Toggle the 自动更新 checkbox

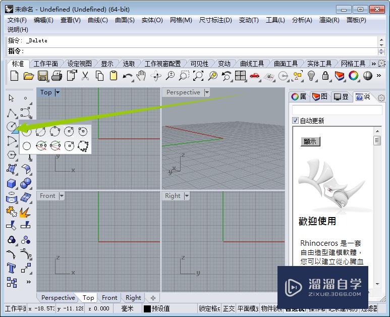[x=295, y=121]
